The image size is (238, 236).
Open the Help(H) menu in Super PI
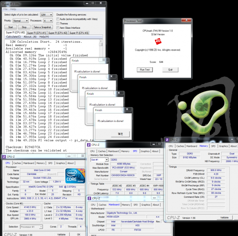[44, 37]
